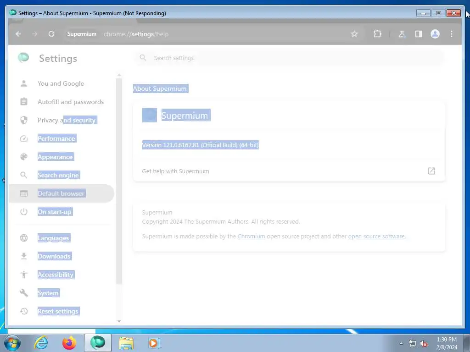Click the shield icon for Privacy
Viewport: 470px width, 352px height.
(24, 120)
